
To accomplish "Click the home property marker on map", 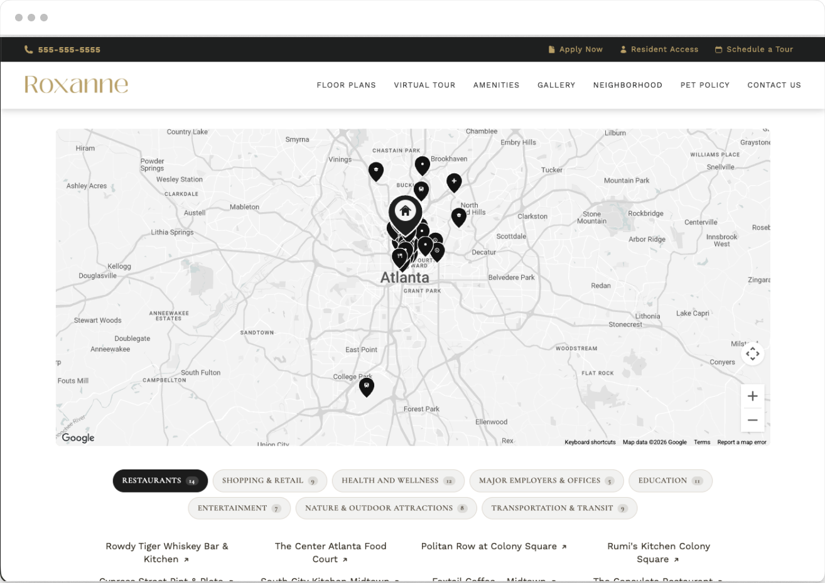I will (405, 214).
